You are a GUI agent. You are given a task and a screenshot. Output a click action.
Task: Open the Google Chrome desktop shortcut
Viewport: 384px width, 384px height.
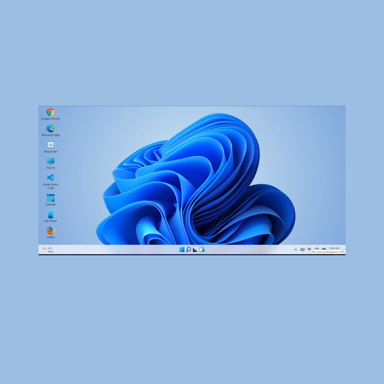coord(51,112)
